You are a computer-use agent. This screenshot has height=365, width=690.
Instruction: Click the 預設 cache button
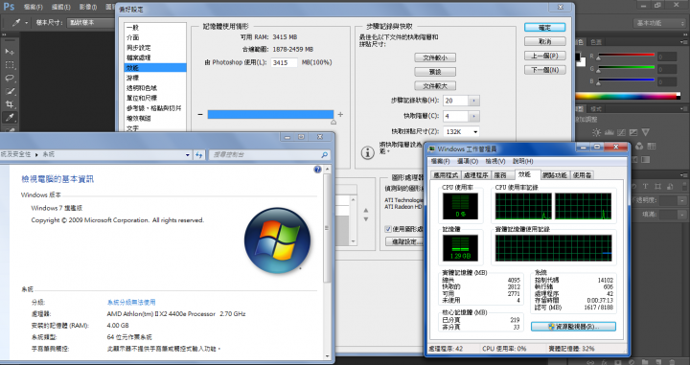click(x=435, y=72)
